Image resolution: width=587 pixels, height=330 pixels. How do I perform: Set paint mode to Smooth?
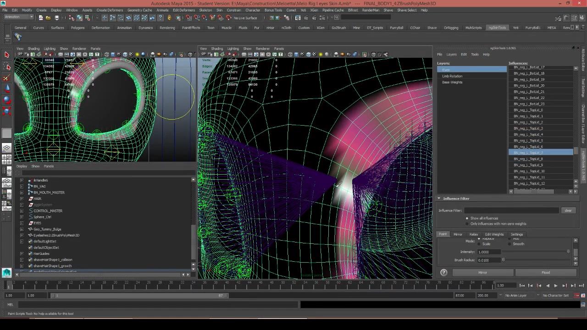pos(509,244)
